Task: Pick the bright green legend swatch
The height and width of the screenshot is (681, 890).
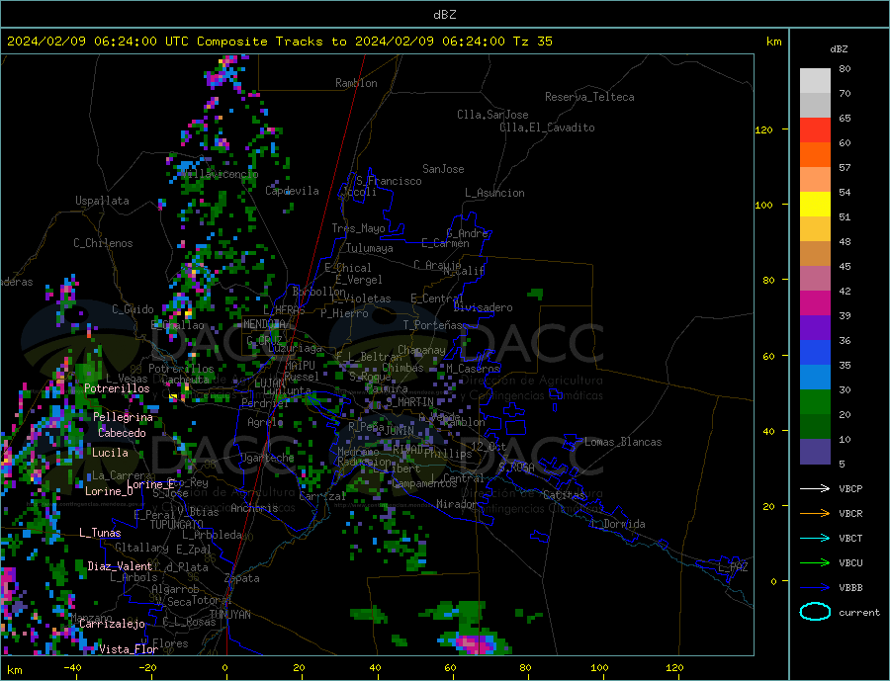Action: point(815,402)
